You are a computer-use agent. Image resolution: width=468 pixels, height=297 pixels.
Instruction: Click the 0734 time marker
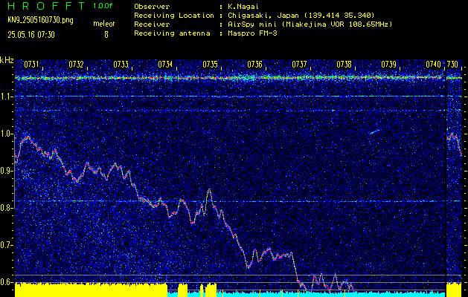(165, 65)
